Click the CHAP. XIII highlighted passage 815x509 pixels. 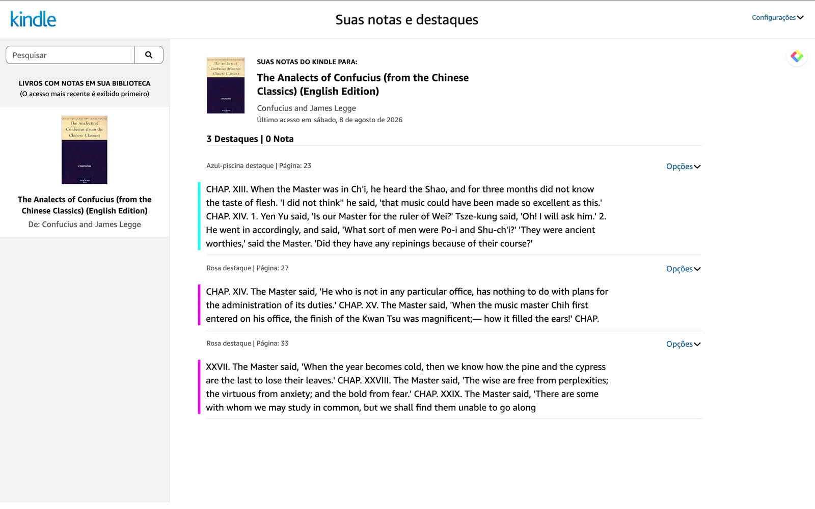[406, 216]
